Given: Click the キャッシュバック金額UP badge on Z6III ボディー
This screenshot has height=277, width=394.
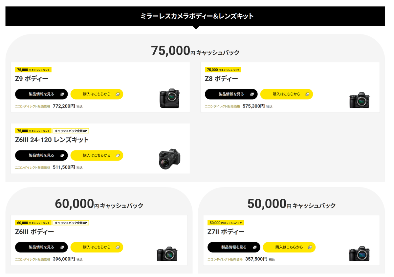Looking at the screenshot, I should coord(71,223).
